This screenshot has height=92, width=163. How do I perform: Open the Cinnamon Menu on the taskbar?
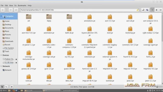click(x=4, y=90)
